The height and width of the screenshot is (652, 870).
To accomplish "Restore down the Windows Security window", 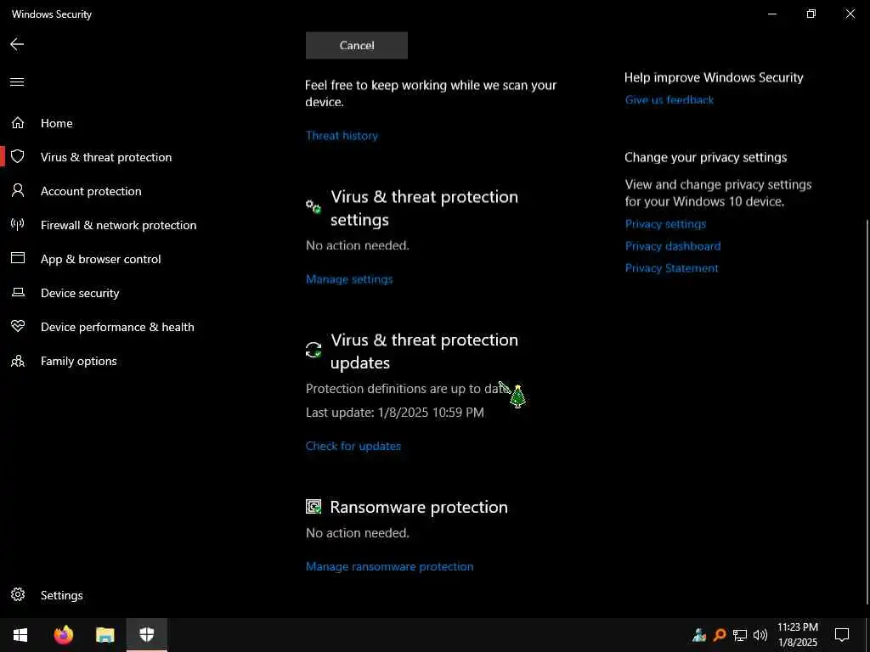I will click(x=811, y=14).
